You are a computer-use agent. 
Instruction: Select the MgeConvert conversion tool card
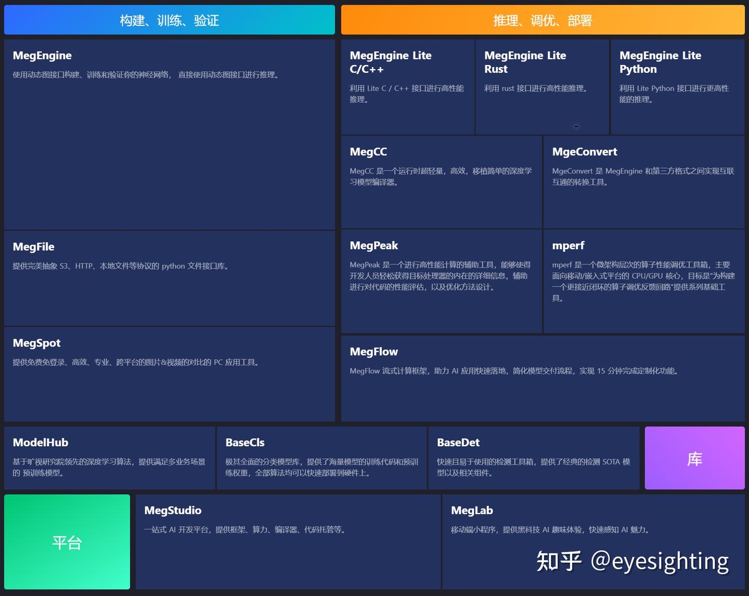click(644, 182)
